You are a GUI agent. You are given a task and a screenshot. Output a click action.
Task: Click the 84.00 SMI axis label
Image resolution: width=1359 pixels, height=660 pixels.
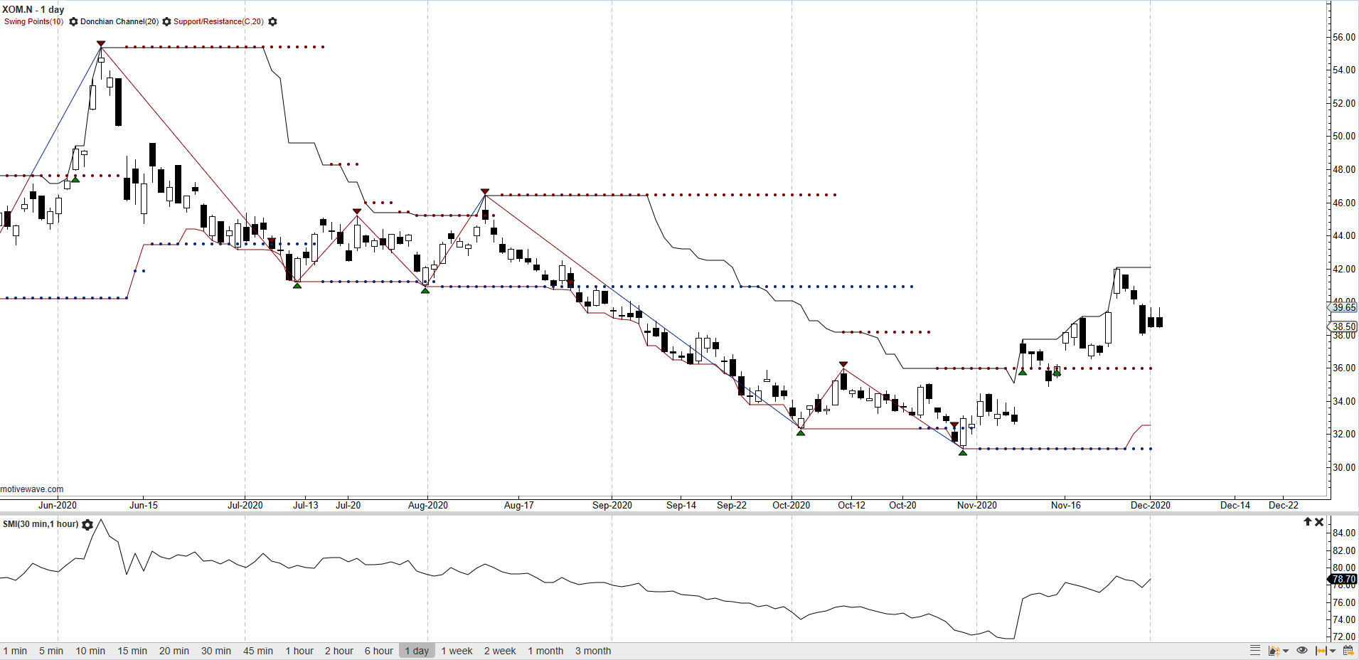pyautogui.click(x=1344, y=533)
